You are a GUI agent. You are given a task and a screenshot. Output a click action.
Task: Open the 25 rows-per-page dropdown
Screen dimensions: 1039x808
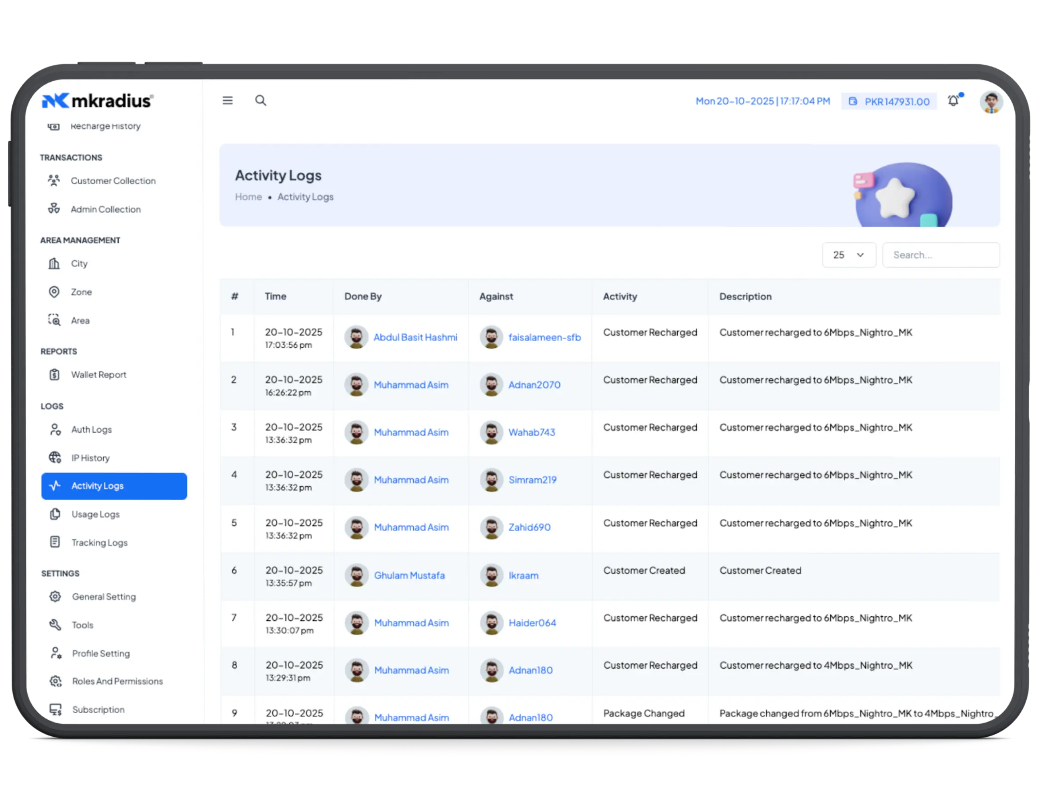pyautogui.click(x=849, y=255)
